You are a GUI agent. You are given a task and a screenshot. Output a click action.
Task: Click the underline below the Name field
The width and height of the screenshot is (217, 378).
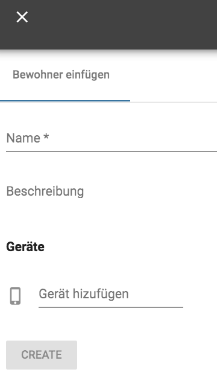tap(112, 152)
